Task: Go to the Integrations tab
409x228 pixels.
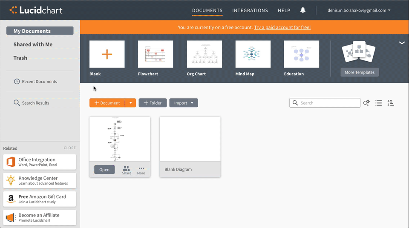Action: click(x=250, y=11)
